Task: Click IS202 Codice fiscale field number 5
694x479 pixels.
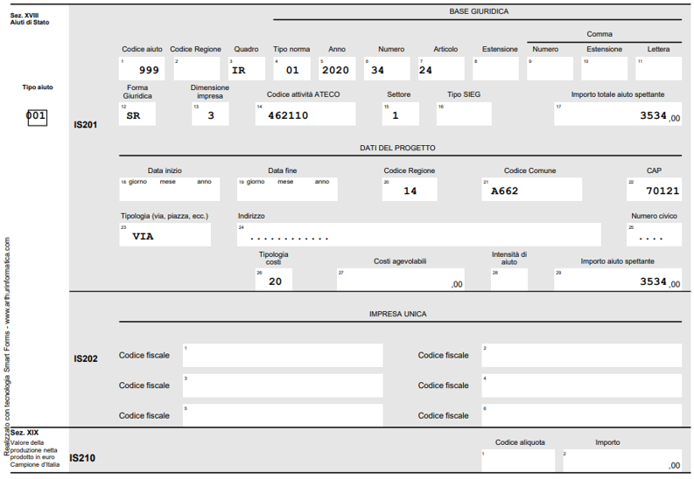Action: (x=283, y=415)
